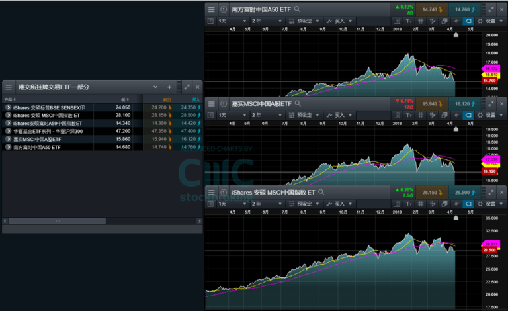The width and height of the screenshot is (508, 311).
Task: Toggle grid lines icon in middle chart toolbar
Action: pos(421,115)
